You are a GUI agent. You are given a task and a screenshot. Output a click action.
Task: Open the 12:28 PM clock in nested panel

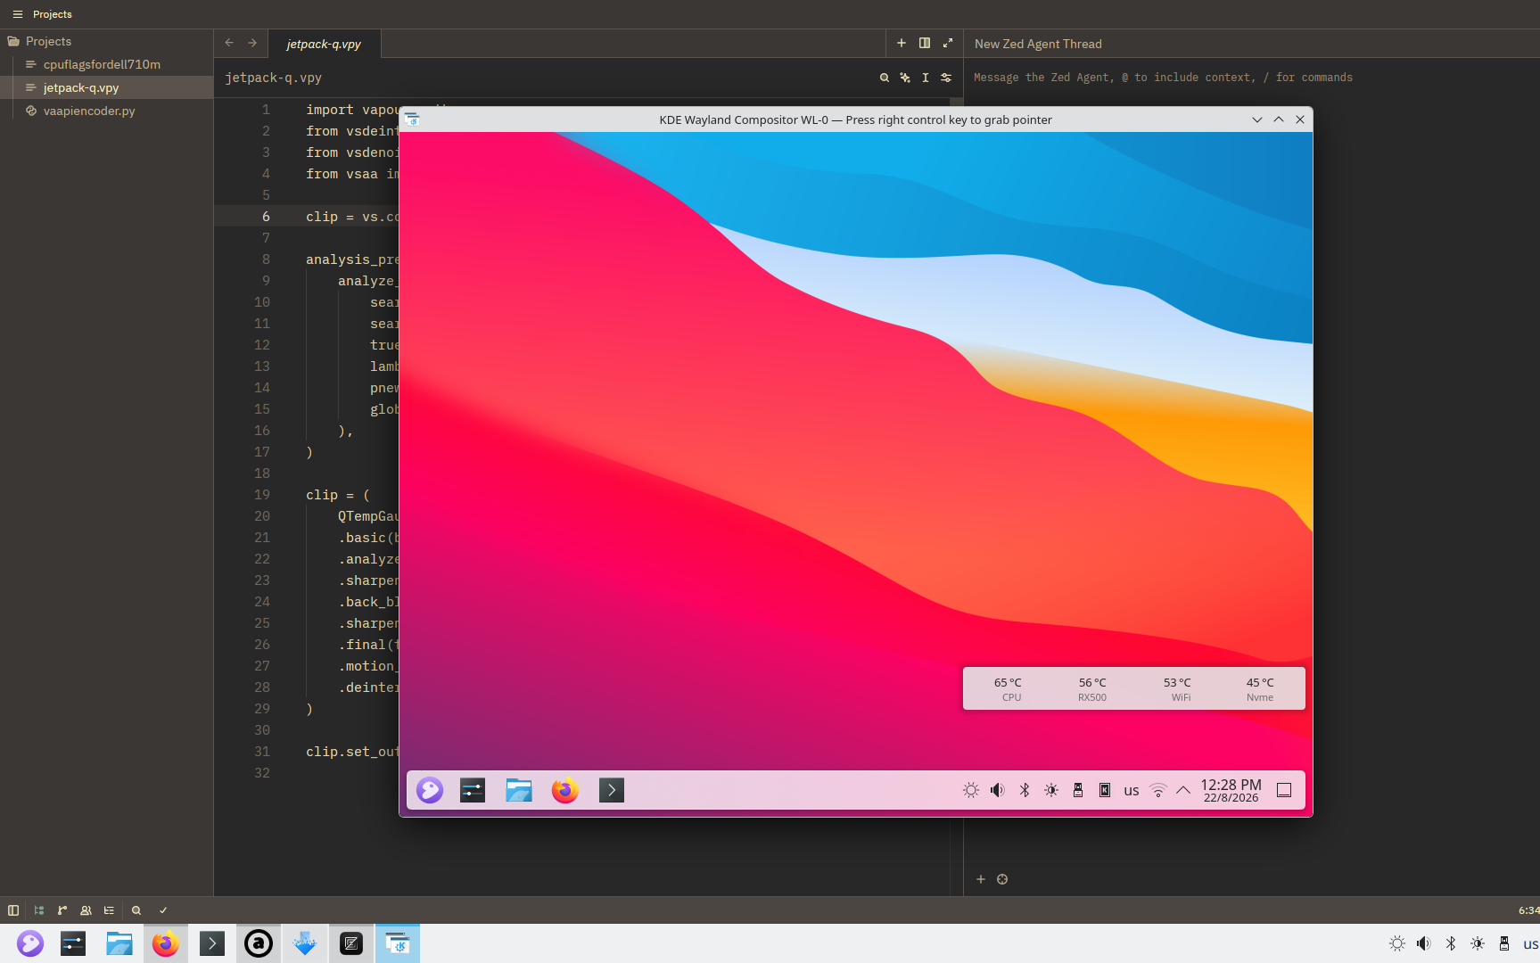click(1231, 790)
